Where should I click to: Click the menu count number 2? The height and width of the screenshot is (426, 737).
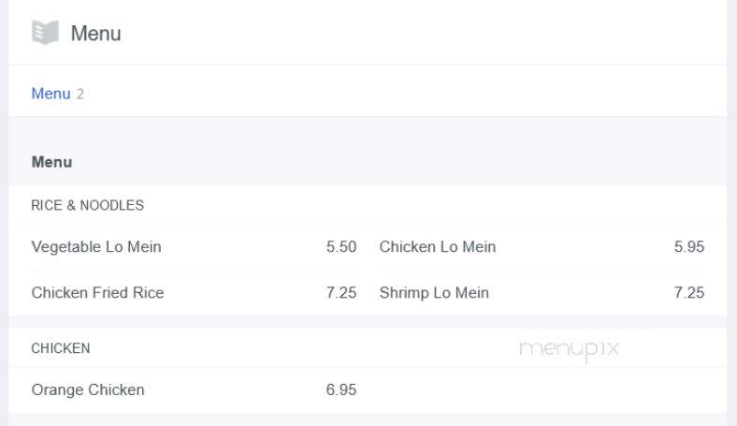point(80,94)
